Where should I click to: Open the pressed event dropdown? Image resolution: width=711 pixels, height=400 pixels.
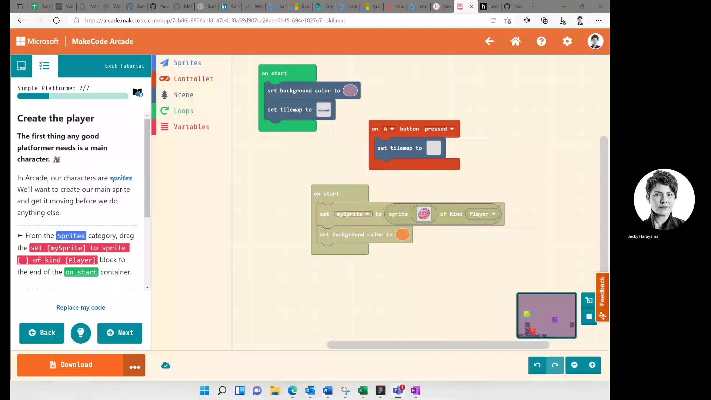tap(439, 129)
